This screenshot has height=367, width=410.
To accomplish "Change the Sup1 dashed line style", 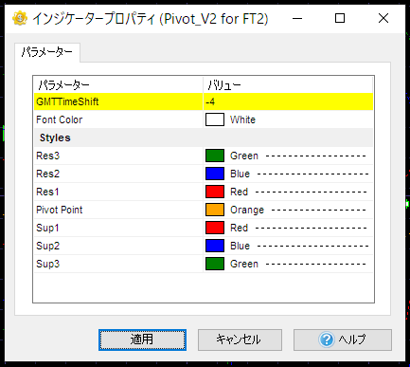I will tap(312, 228).
